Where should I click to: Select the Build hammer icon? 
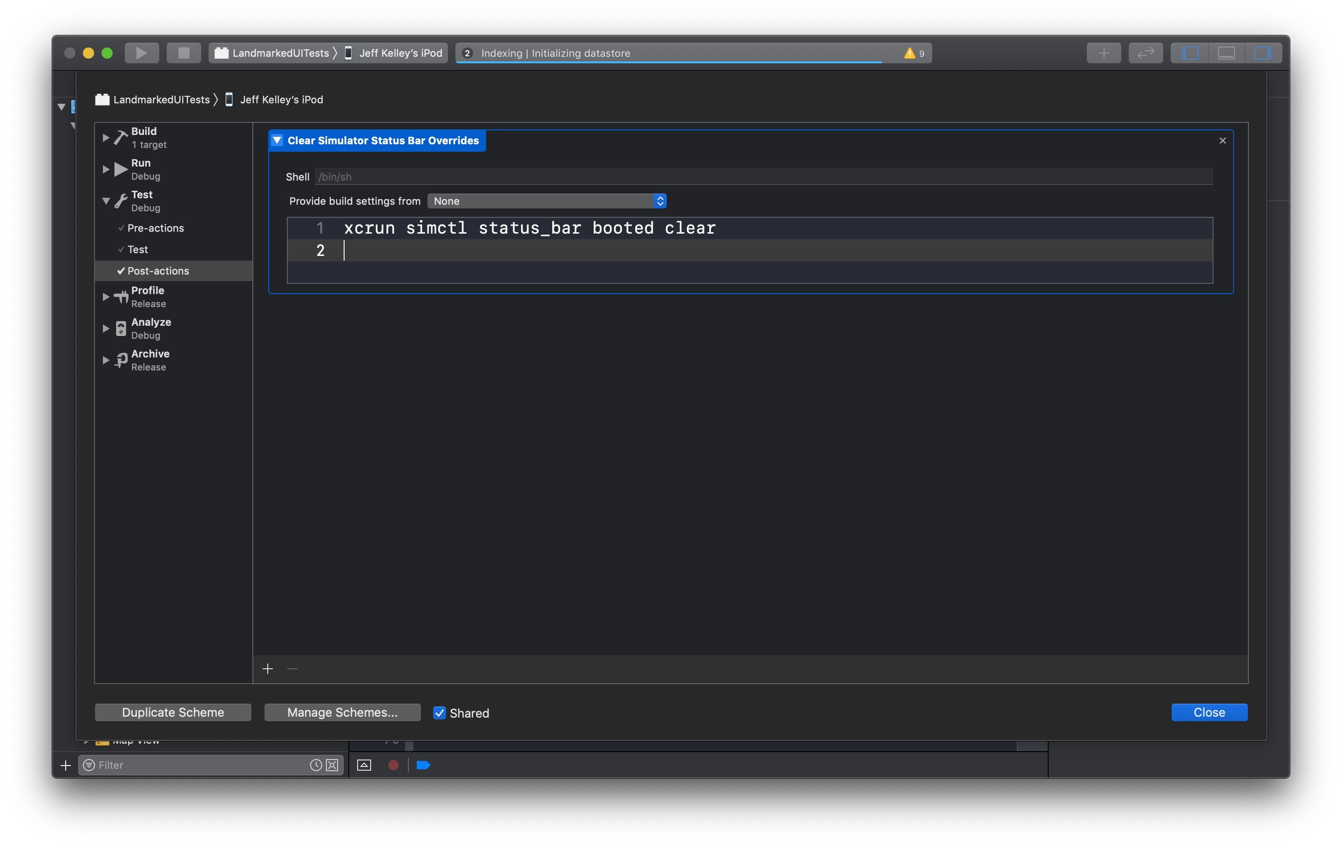(x=121, y=138)
